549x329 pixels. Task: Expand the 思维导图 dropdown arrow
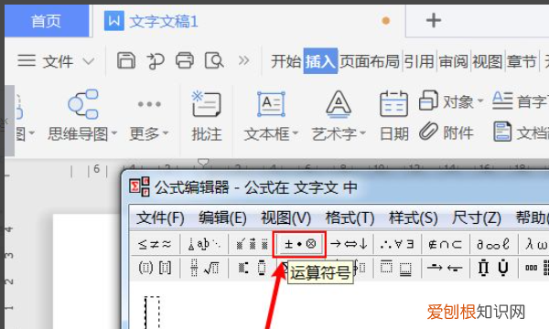tap(114, 133)
